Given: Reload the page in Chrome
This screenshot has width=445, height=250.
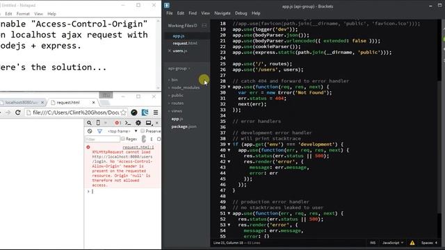Looking at the screenshot, I should [17, 112].
